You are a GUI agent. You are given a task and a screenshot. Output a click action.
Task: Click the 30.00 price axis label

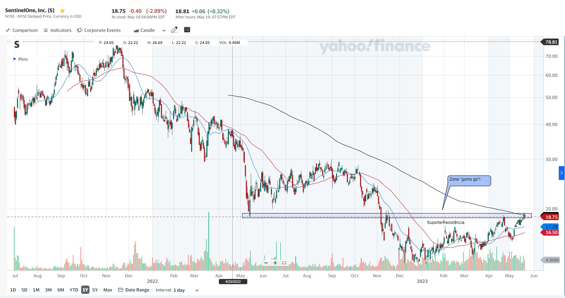coord(551,159)
